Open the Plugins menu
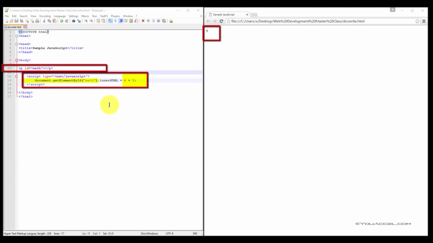433x243 pixels. 115,16
